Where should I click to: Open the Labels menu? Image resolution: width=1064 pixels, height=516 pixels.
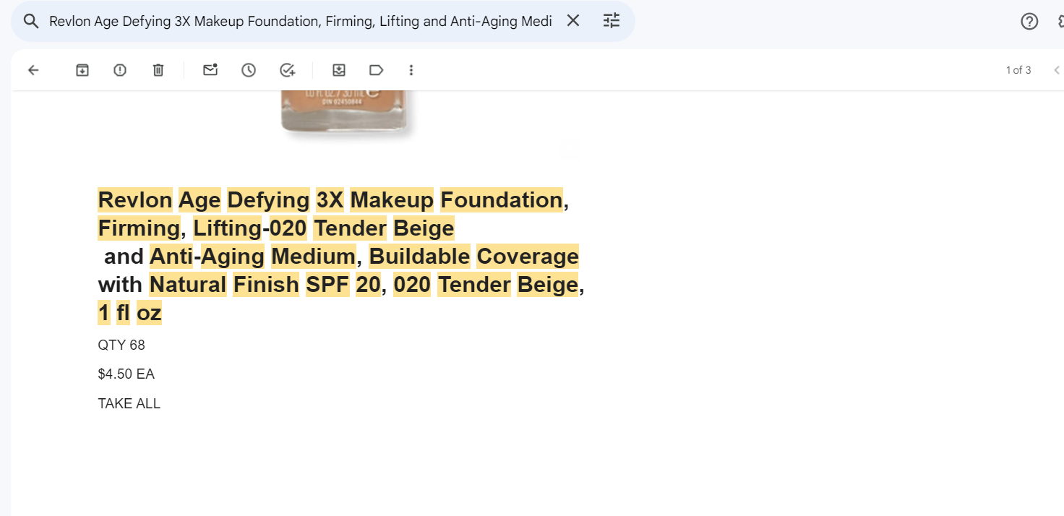tap(376, 70)
